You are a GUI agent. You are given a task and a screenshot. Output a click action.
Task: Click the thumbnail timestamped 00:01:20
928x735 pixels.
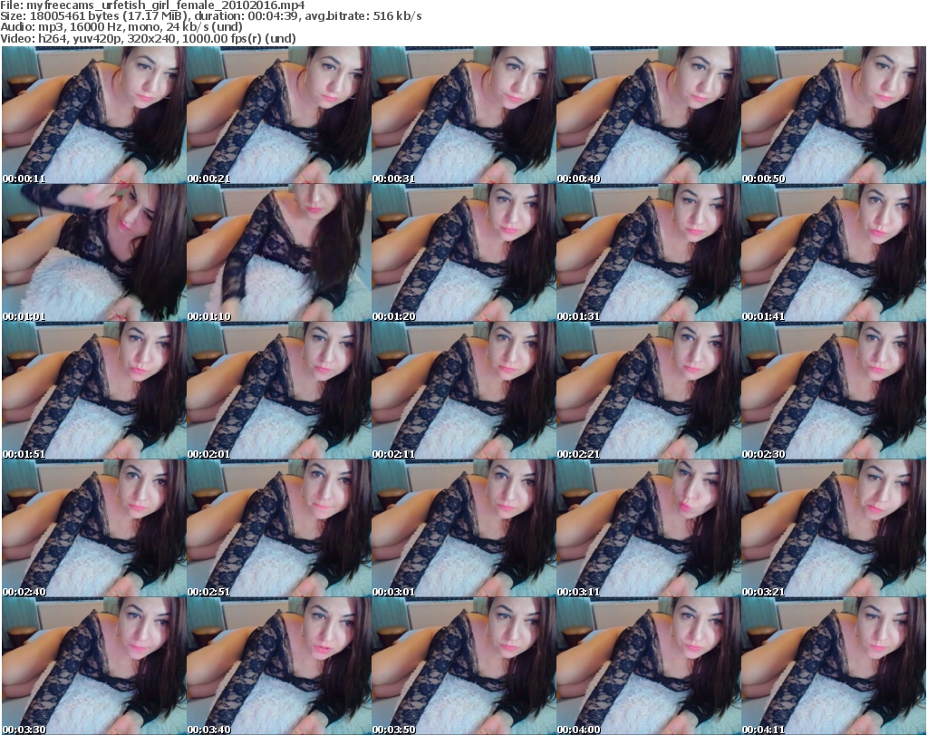pyautogui.click(x=463, y=253)
